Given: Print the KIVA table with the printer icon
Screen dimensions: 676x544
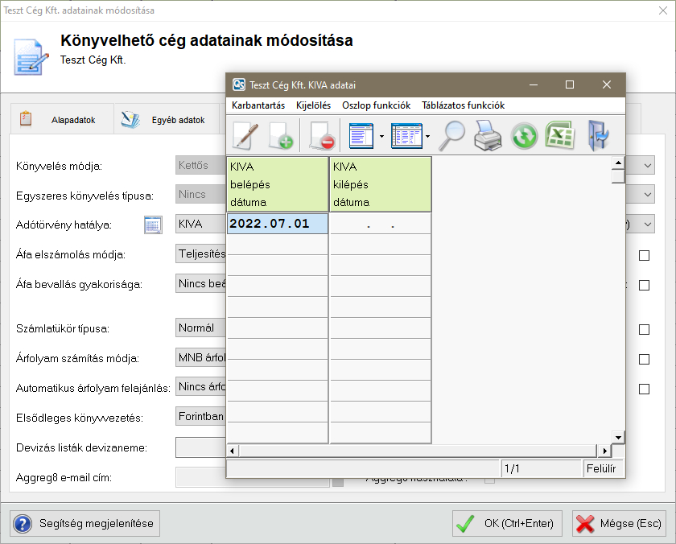Looking at the screenshot, I should 488,135.
